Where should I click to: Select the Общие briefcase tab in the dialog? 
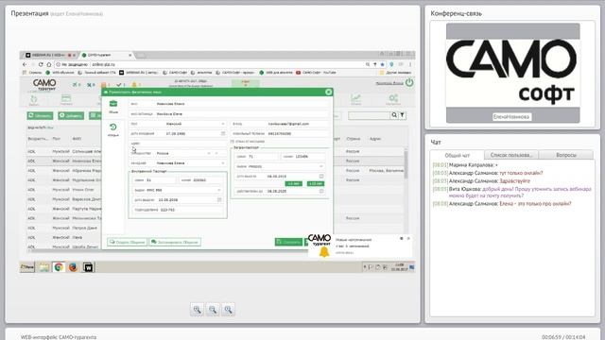click(x=113, y=107)
